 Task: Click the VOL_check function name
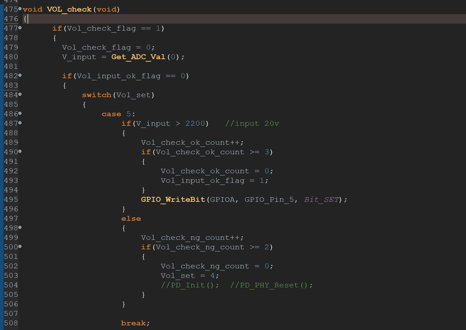tap(69, 10)
